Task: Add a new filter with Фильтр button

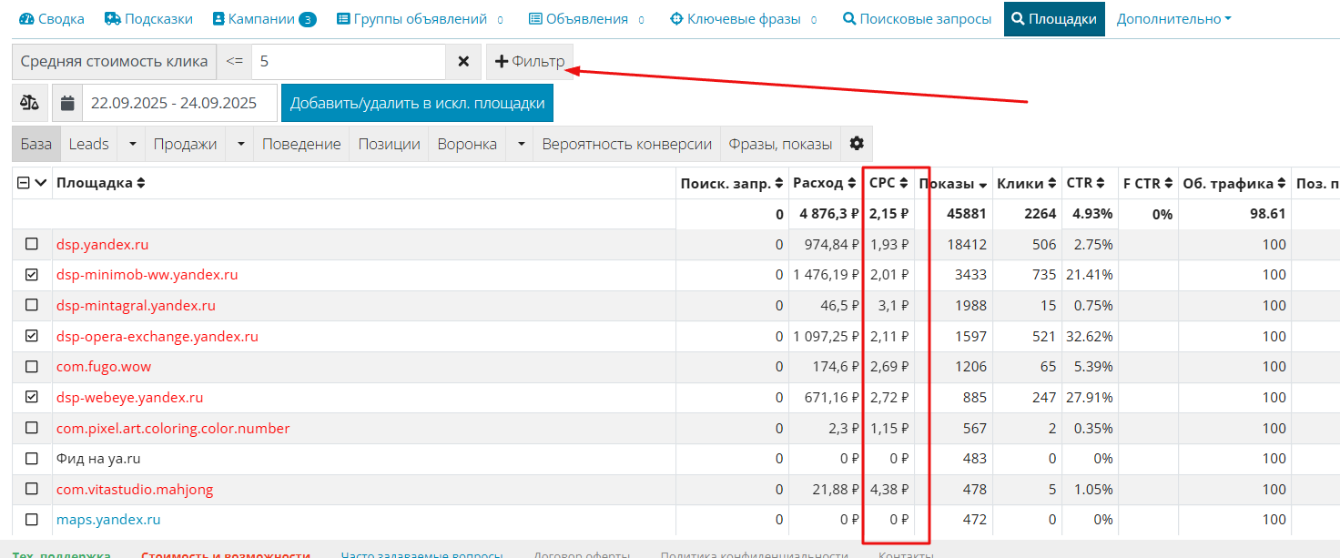Action: pyautogui.click(x=530, y=62)
